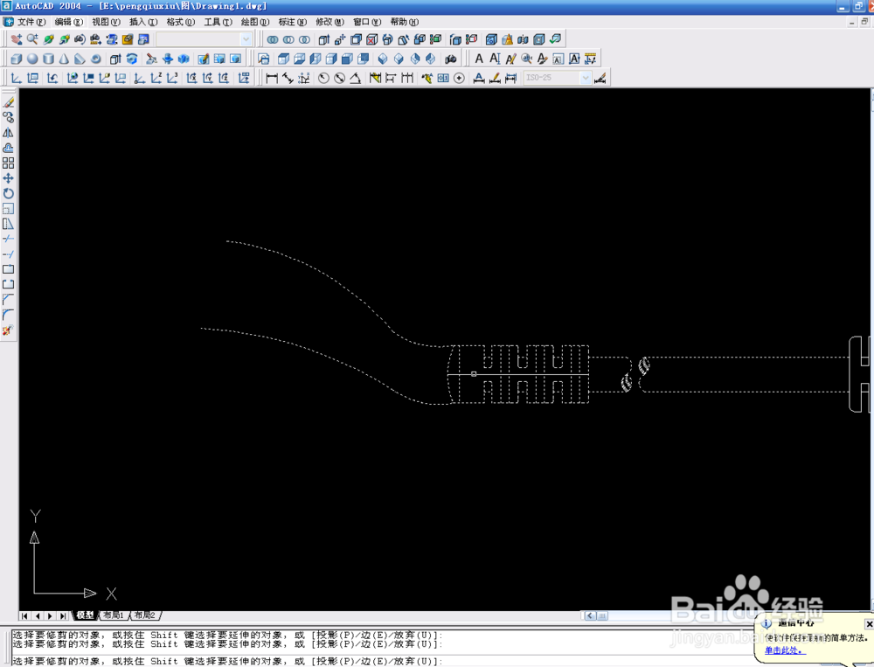The height and width of the screenshot is (667, 874).
Task: Select the Array tool
Action: click(9, 163)
